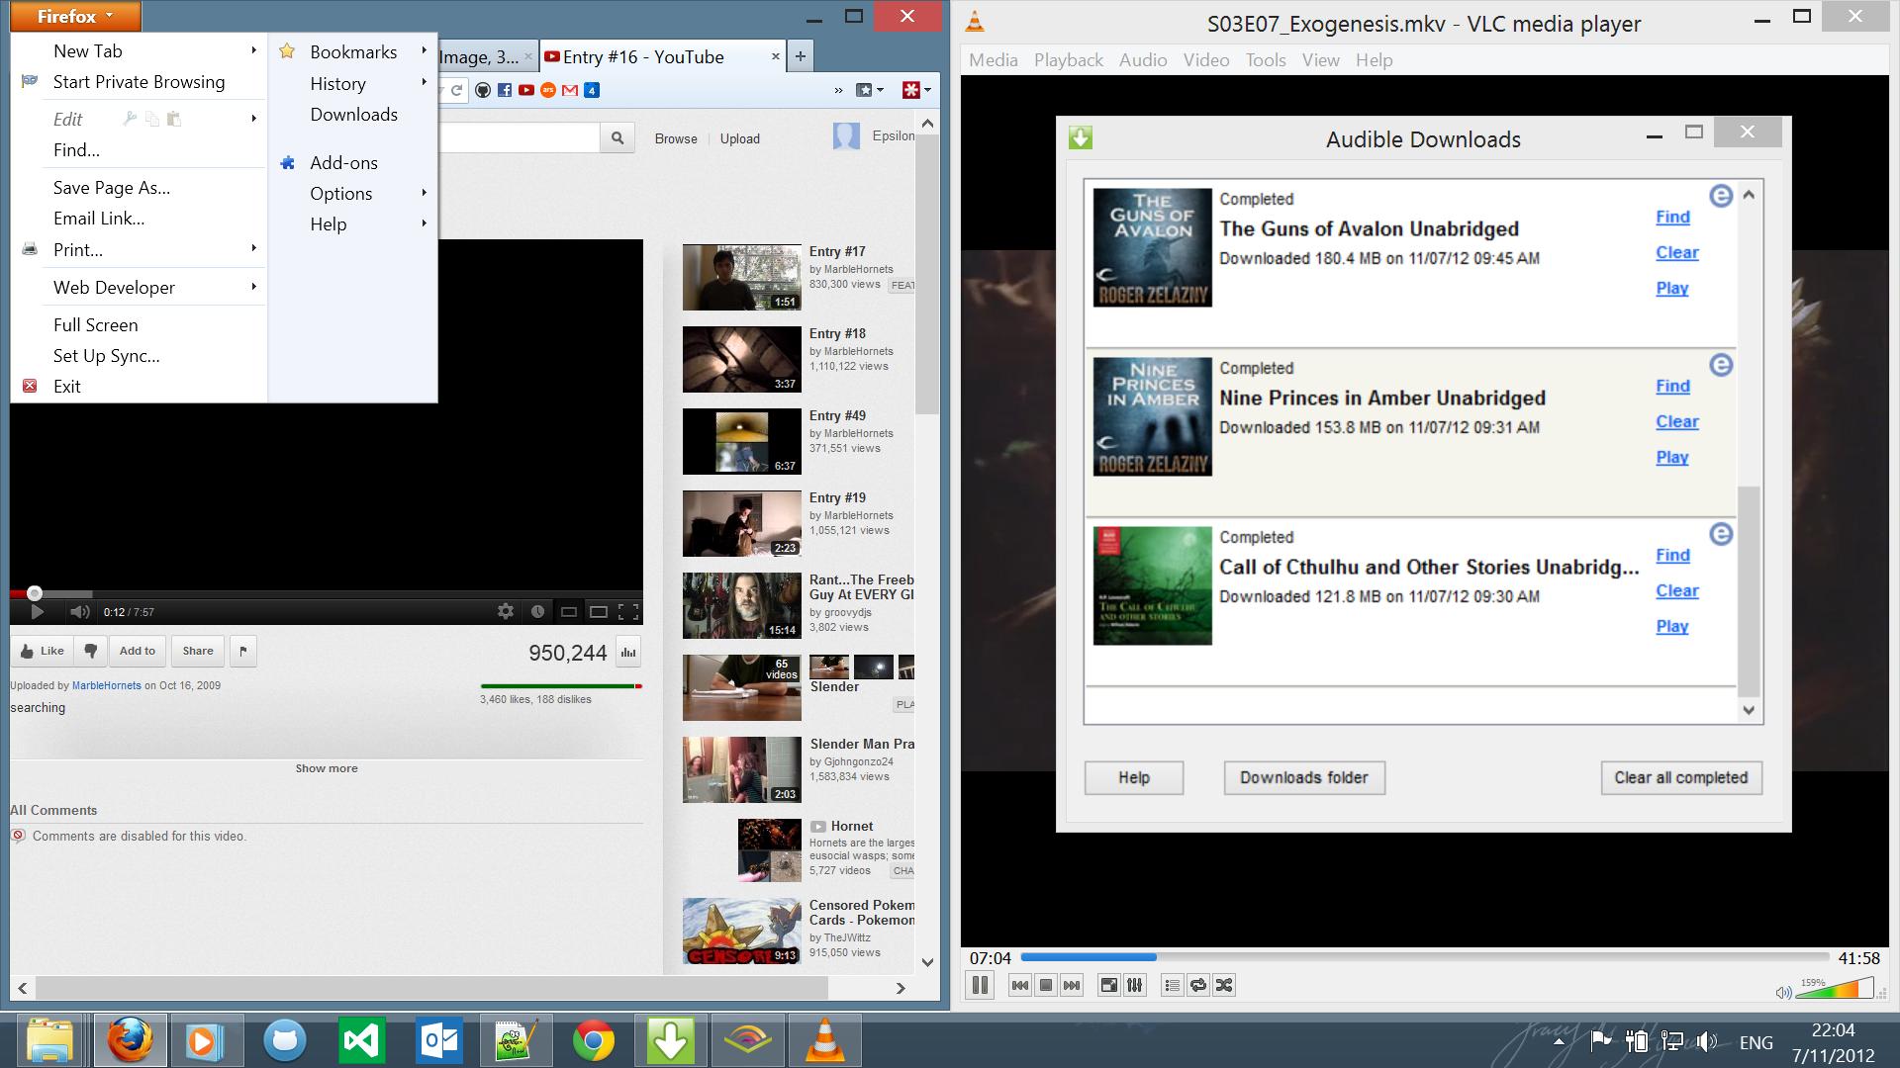Toggle Start Private Browsing mode
Screen dimensions: 1900x1068
[x=139, y=81]
